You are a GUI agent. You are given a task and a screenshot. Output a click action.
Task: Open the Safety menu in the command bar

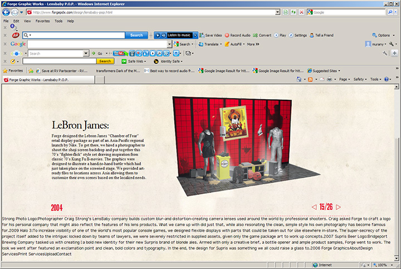pos(360,79)
